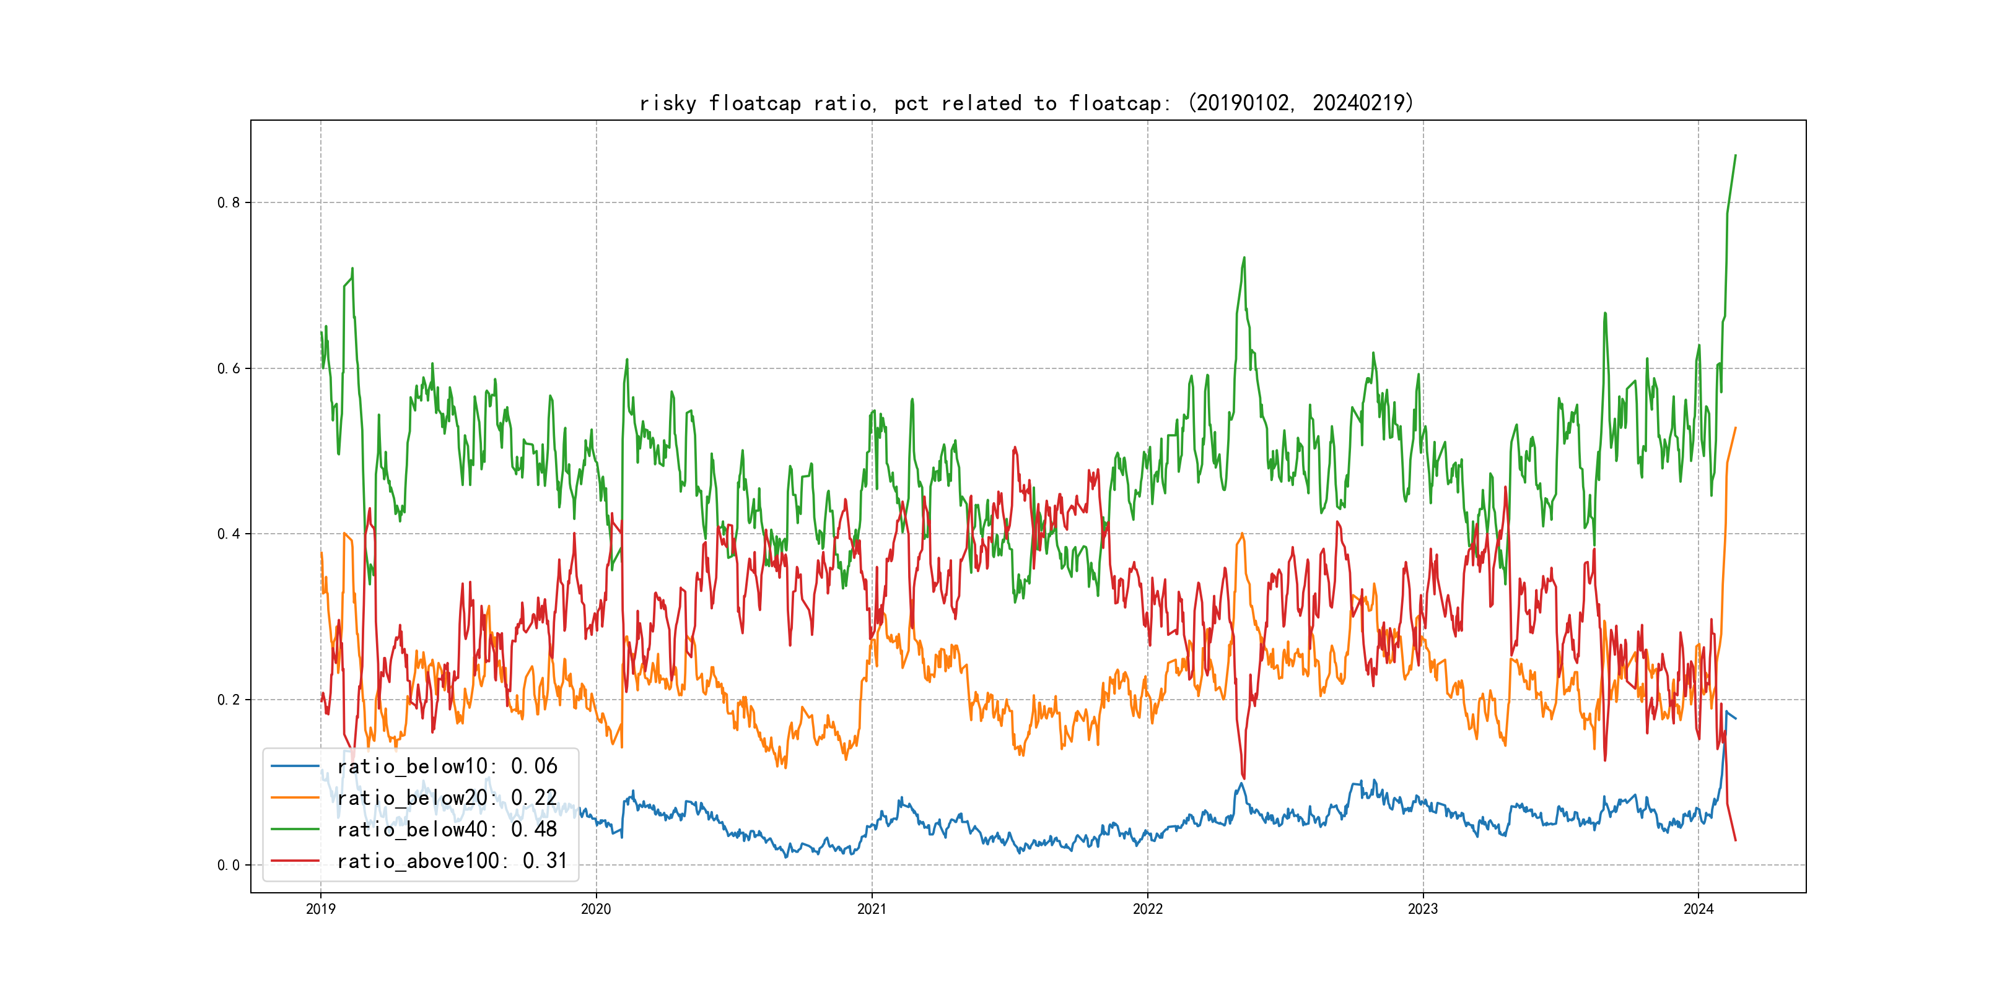Click the green ratio_below40 legend line swatch

[294, 830]
